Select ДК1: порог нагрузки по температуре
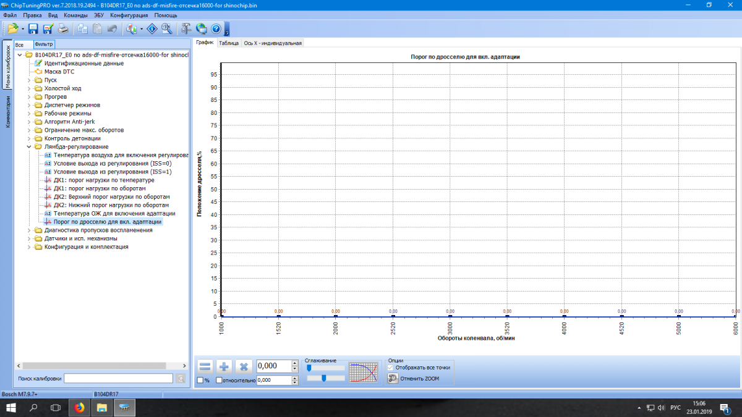742x417 pixels. click(x=104, y=180)
